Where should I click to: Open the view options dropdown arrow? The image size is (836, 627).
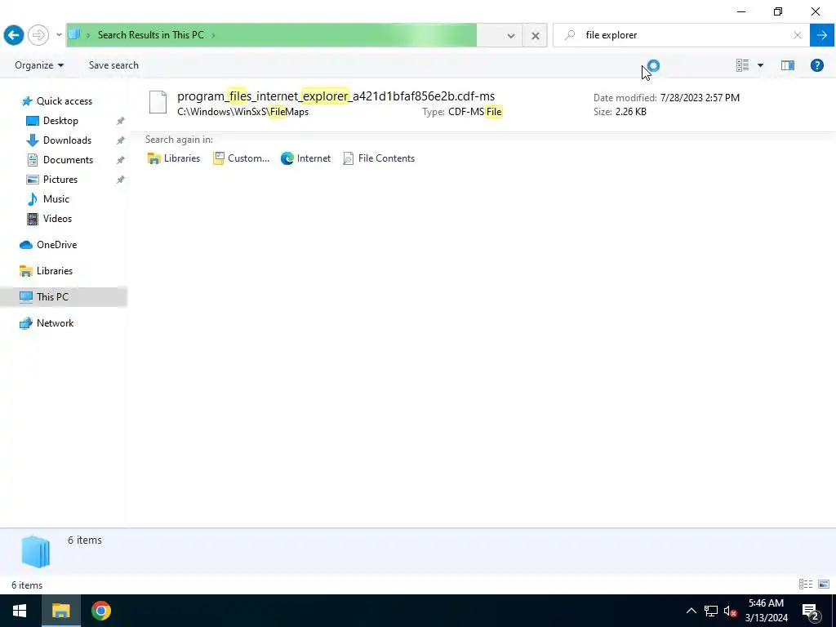pyautogui.click(x=760, y=65)
